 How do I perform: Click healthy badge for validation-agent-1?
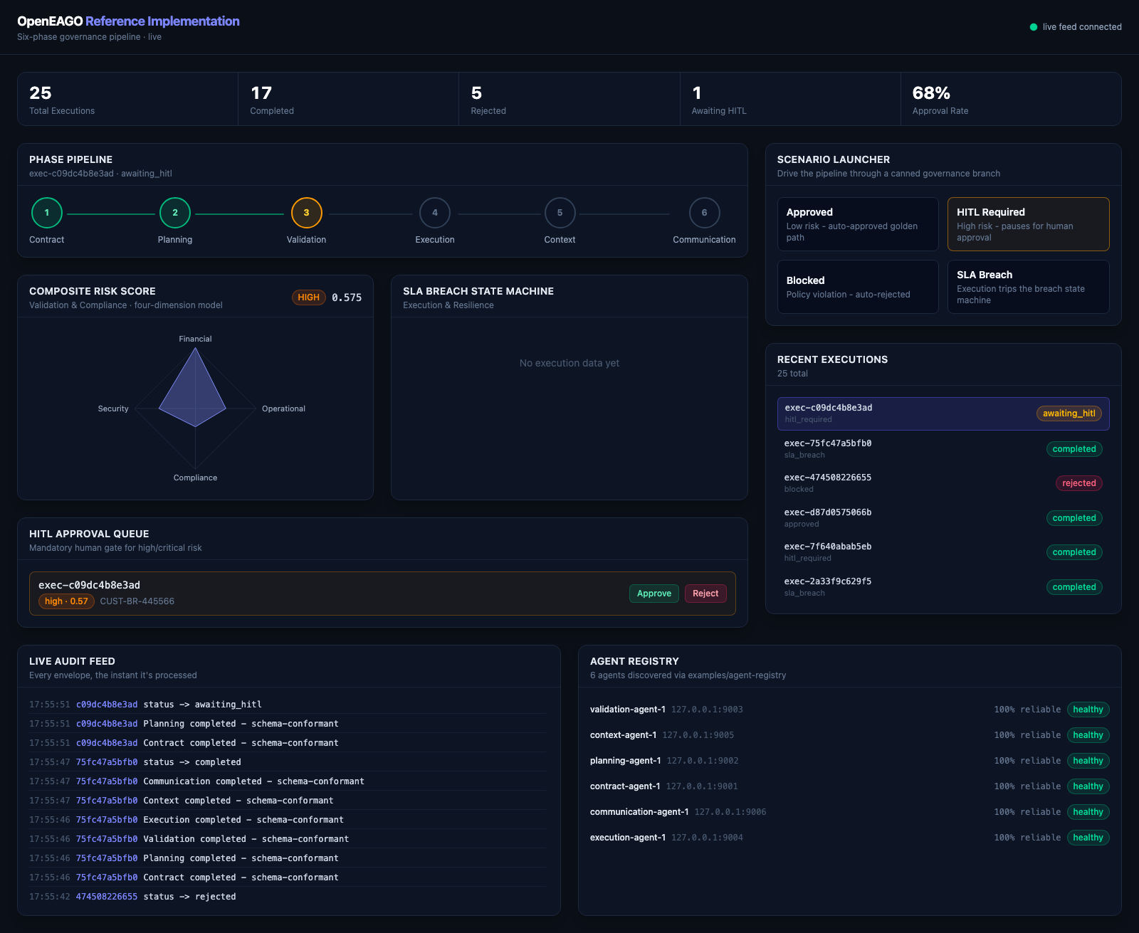coord(1088,710)
